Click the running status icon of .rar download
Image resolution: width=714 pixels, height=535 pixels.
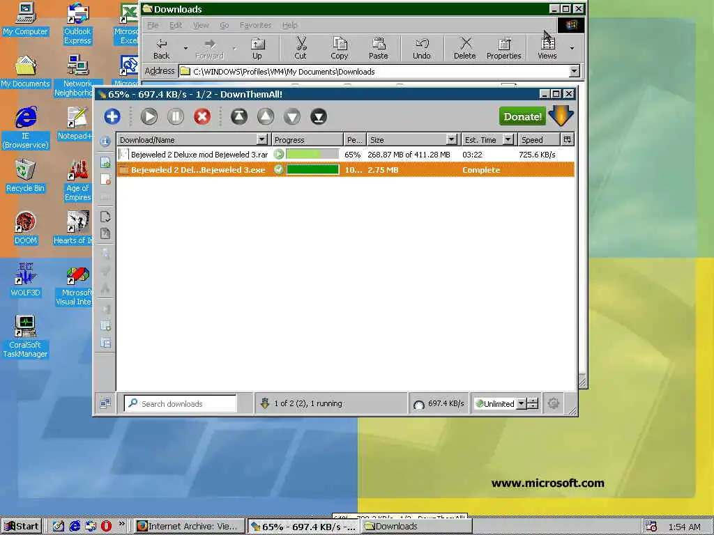(x=279, y=154)
